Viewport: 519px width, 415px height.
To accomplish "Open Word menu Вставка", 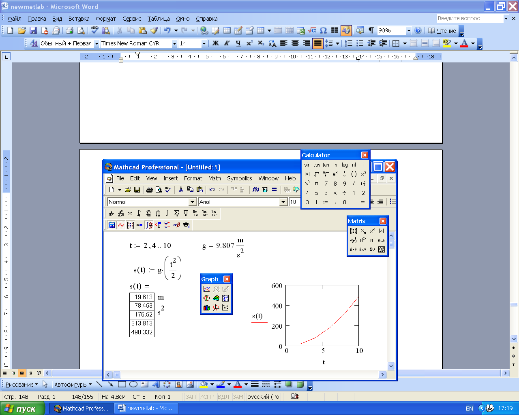I will click(79, 19).
